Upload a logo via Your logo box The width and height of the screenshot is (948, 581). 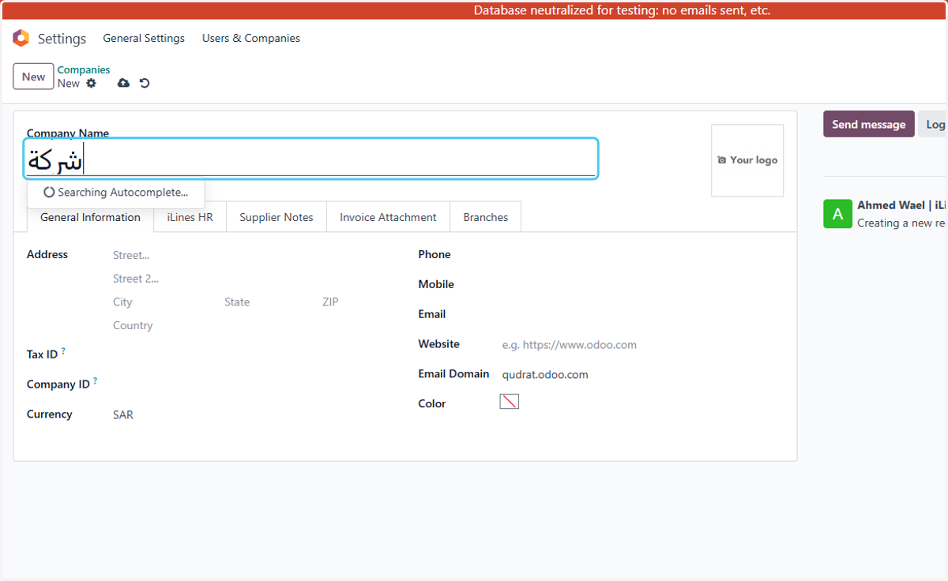point(747,160)
